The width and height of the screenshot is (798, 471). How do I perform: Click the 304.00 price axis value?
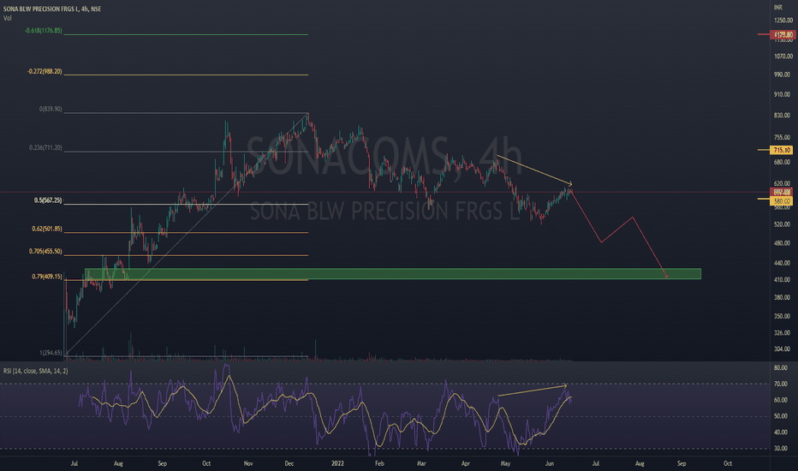[x=783, y=349]
